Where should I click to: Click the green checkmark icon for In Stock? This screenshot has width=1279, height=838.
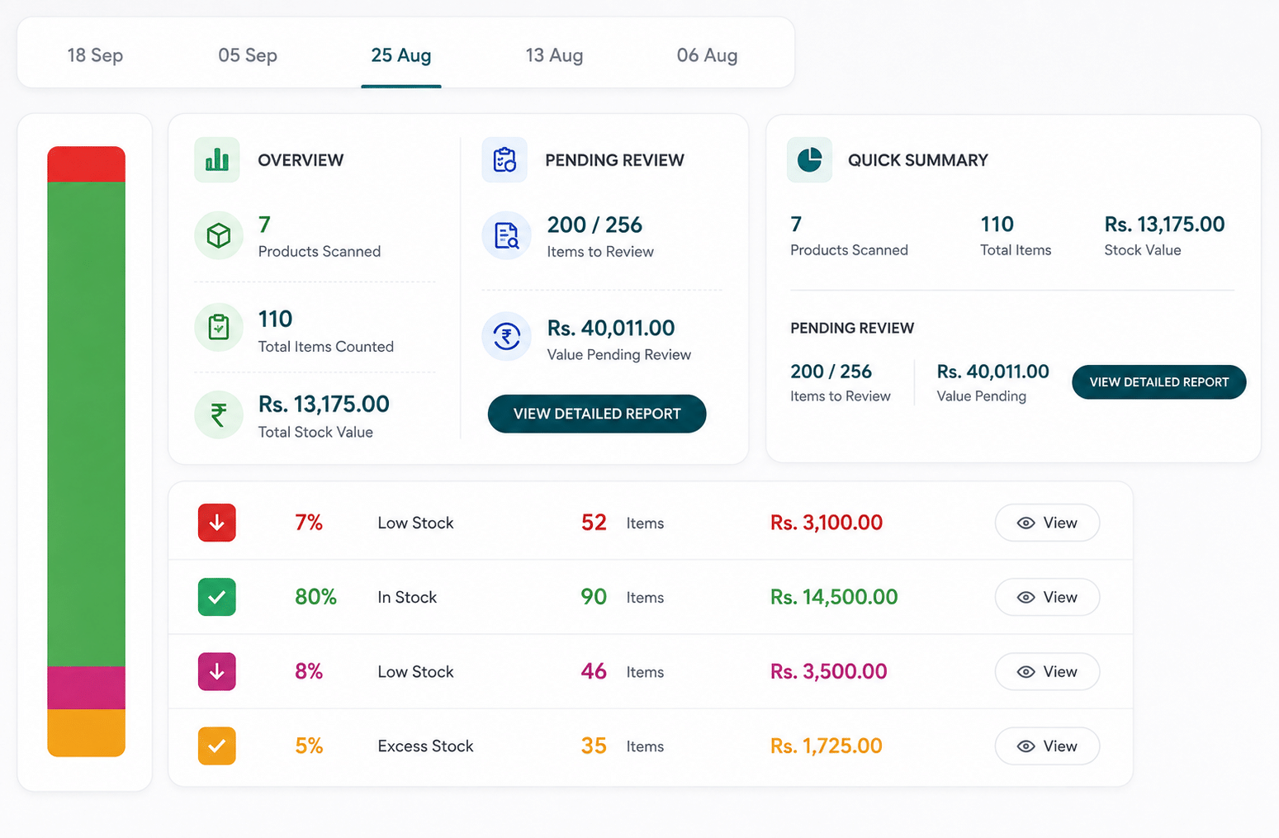click(x=217, y=597)
